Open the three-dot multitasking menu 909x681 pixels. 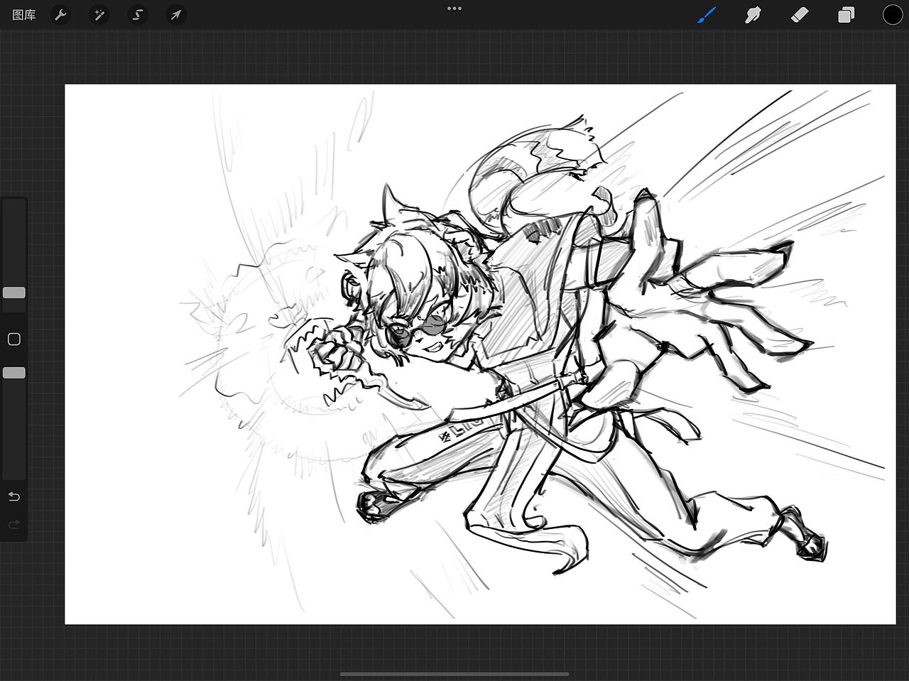(x=454, y=9)
